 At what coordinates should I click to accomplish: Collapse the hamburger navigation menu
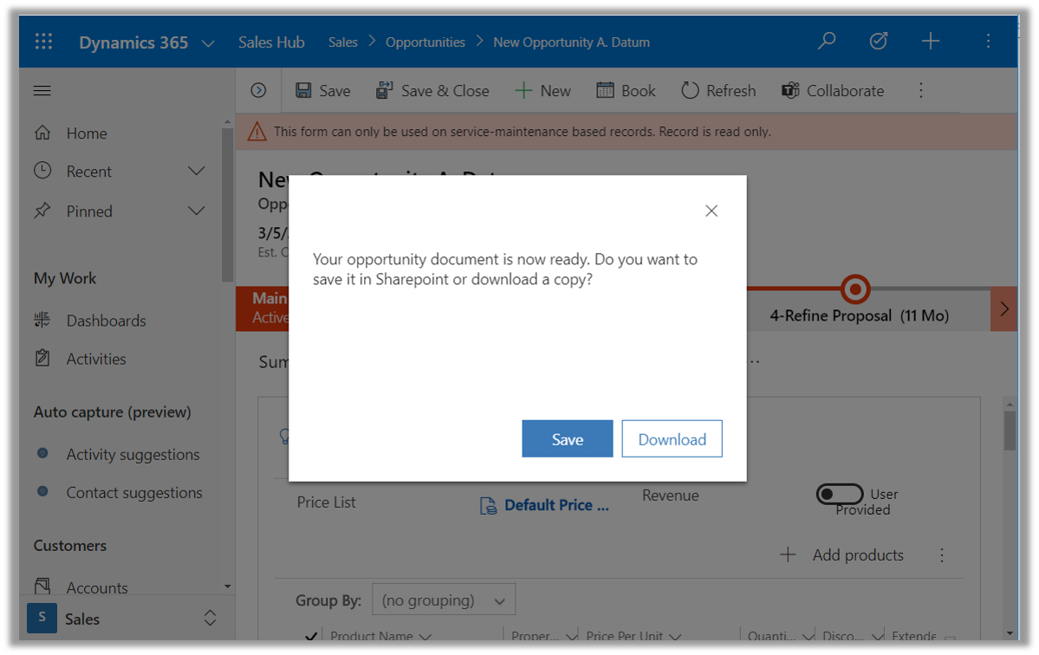(x=42, y=91)
